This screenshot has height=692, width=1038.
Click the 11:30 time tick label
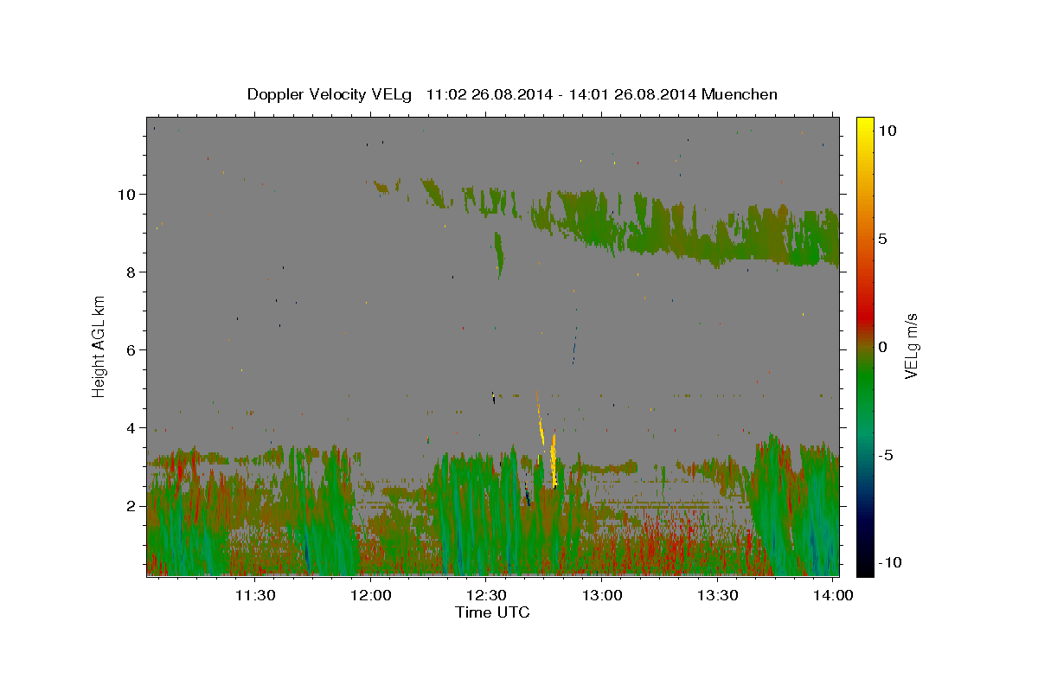(256, 595)
